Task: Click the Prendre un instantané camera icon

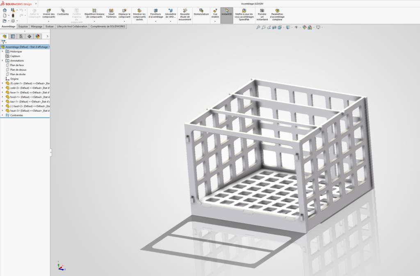Action: tap(262, 11)
